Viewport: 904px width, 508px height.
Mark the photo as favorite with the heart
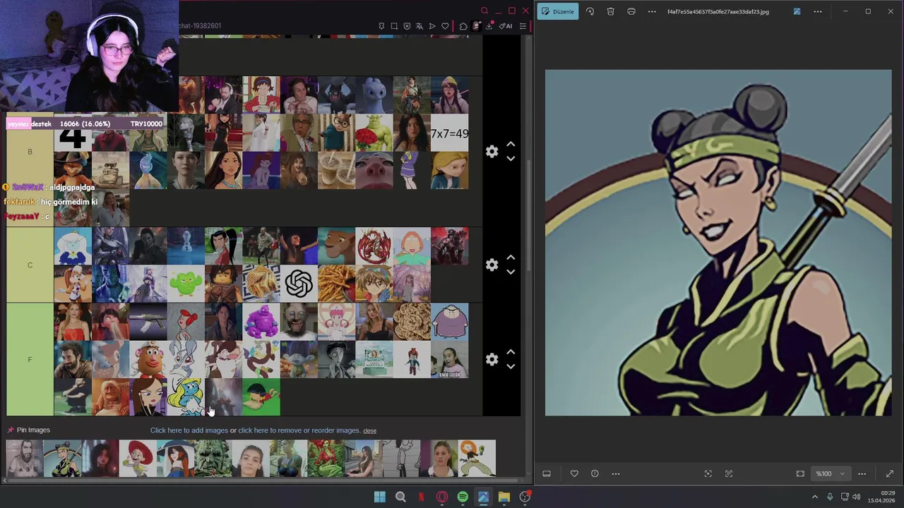(574, 473)
